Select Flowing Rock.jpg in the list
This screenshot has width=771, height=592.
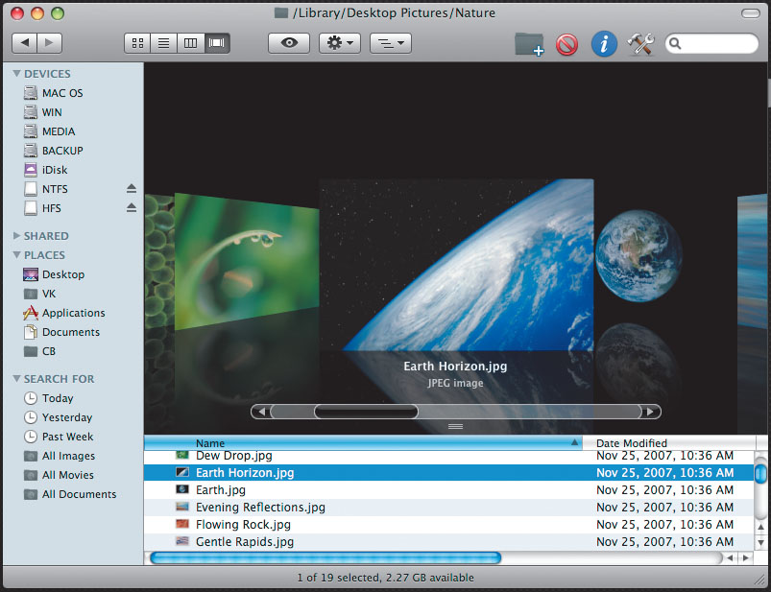449,524
